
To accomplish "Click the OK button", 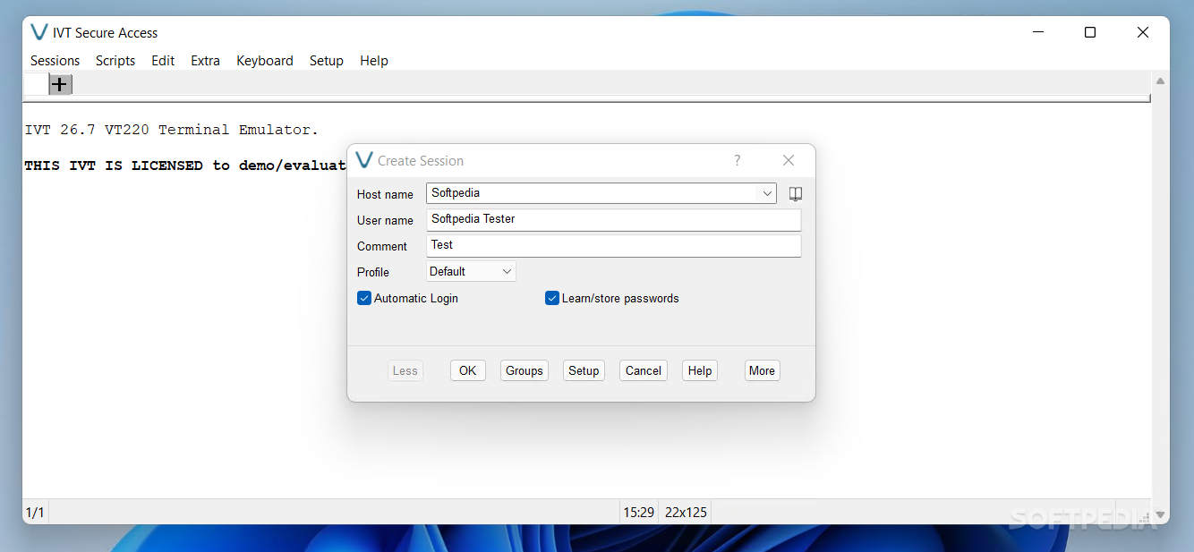I will point(468,370).
